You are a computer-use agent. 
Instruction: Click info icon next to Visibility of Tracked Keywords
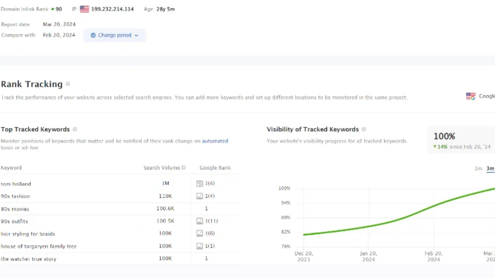coord(364,129)
